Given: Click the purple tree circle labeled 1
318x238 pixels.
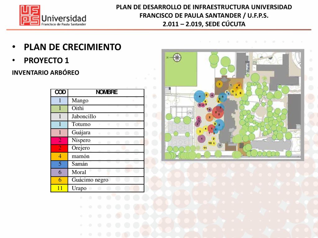Looking at the screenshot, I should [201, 139].
